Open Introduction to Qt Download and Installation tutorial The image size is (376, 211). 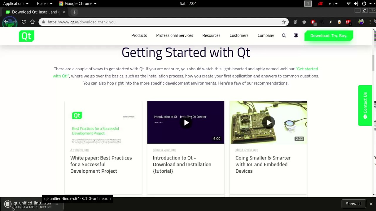pyautogui.click(x=182, y=164)
